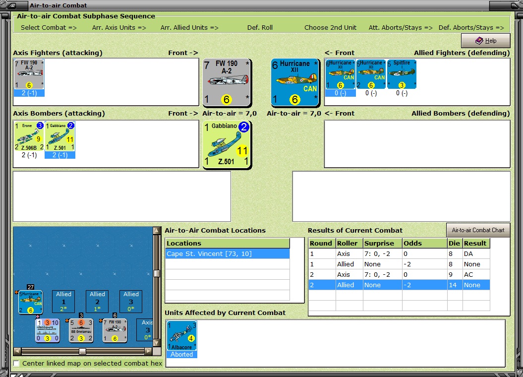Click the Allied 2 box on the map
The width and height of the screenshot is (523, 377).
pyautogui.click(x=97, y=302)
